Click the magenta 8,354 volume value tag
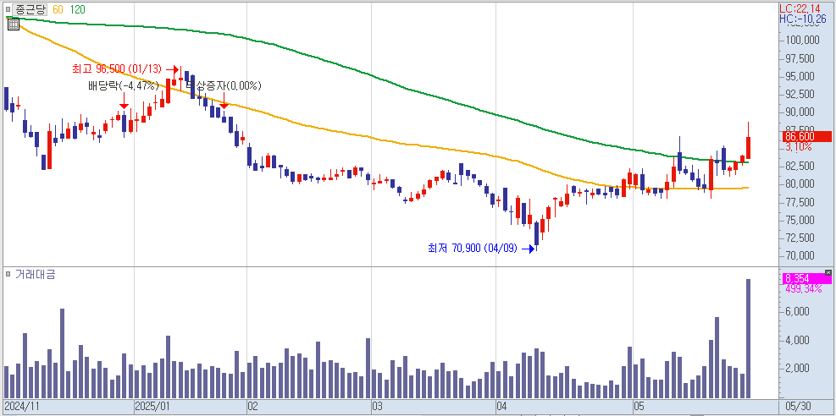The image size is (836, 416). (806, 279)
